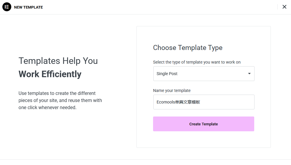Click 'one click whenever needed' text line
This screenshot has height=165, width=291.
tap(47, 107)
